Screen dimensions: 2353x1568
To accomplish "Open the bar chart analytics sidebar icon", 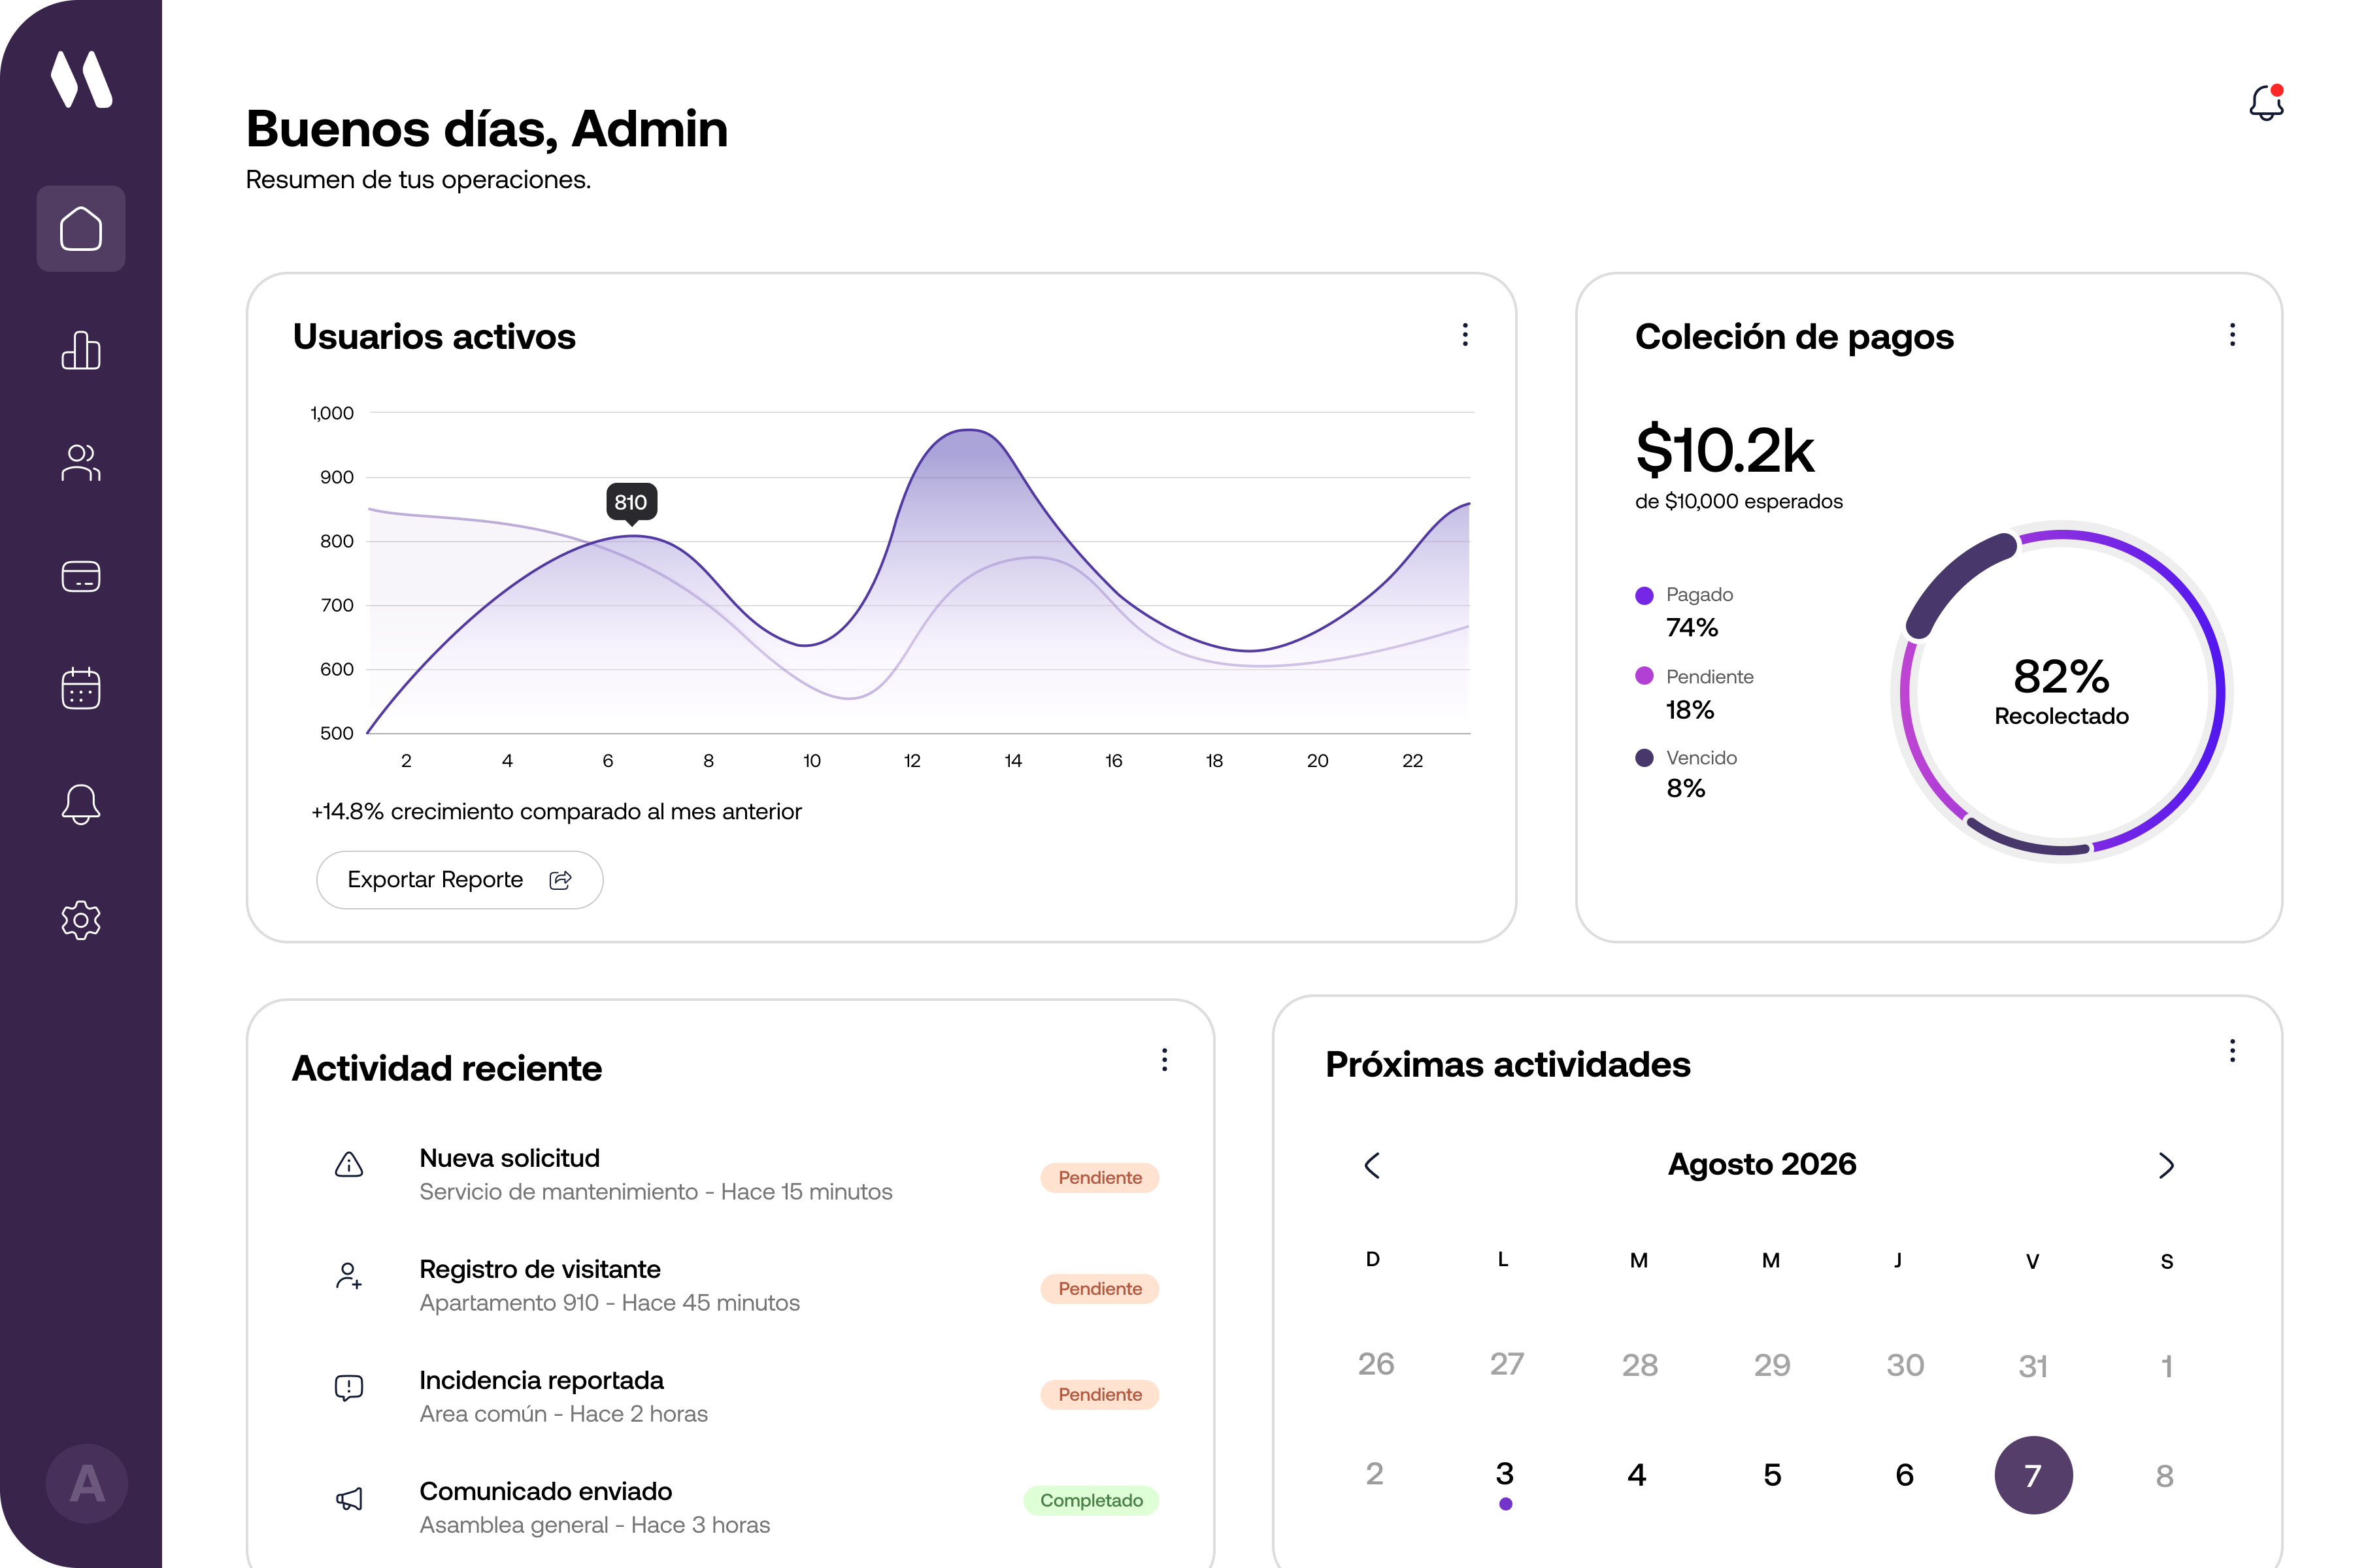I will (81, 350).
